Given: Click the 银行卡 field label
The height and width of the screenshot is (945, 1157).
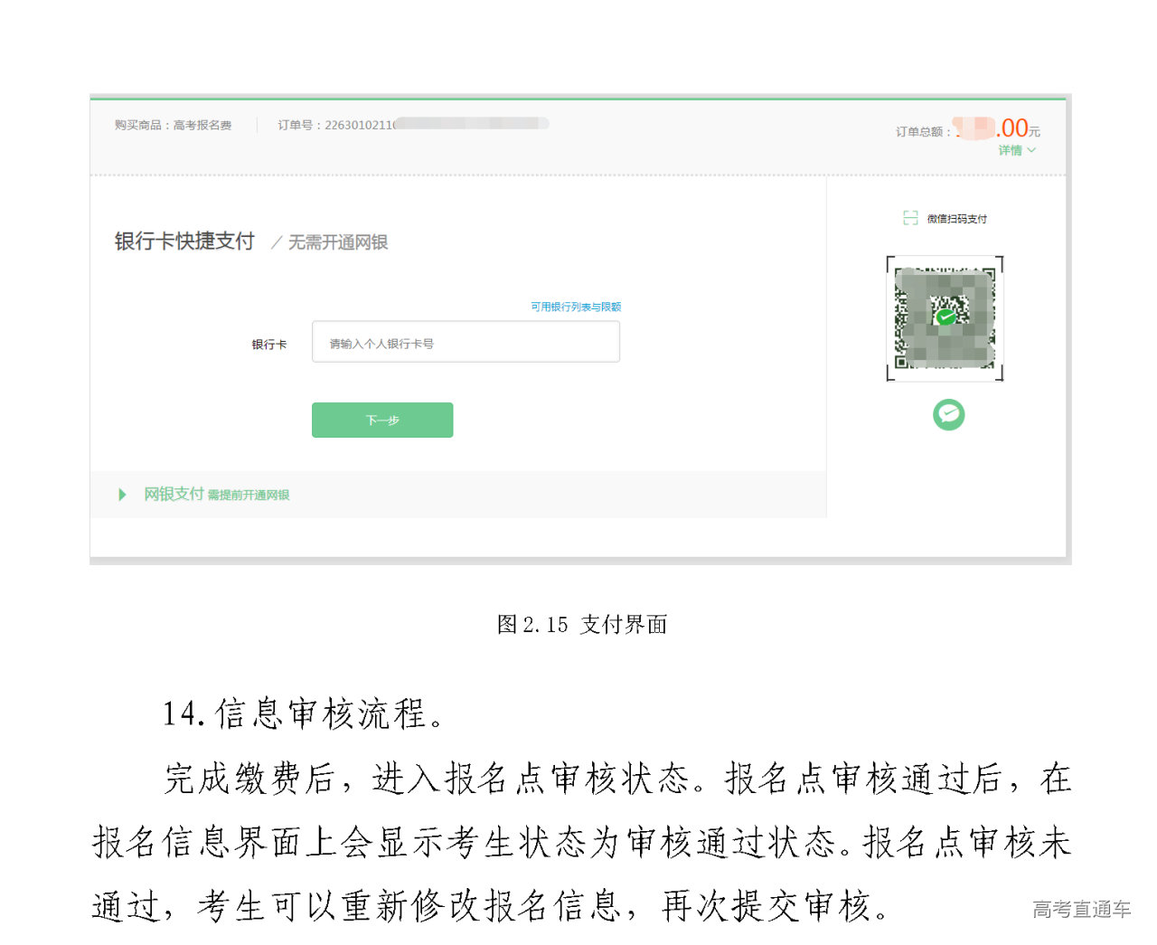Looking at the screenshot, I should (x=269, y=345).
